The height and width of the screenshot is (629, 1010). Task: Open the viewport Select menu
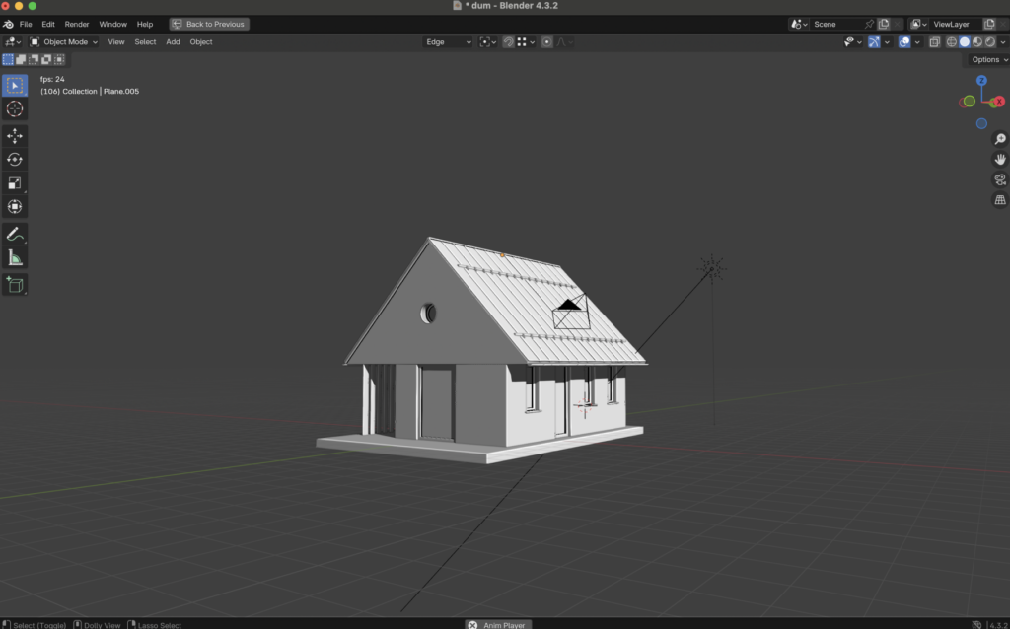click(145, 41)
